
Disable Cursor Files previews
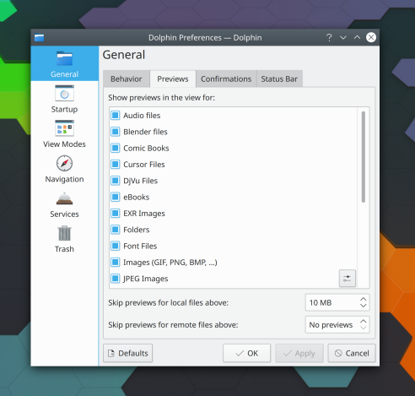[x=115, y=165]
